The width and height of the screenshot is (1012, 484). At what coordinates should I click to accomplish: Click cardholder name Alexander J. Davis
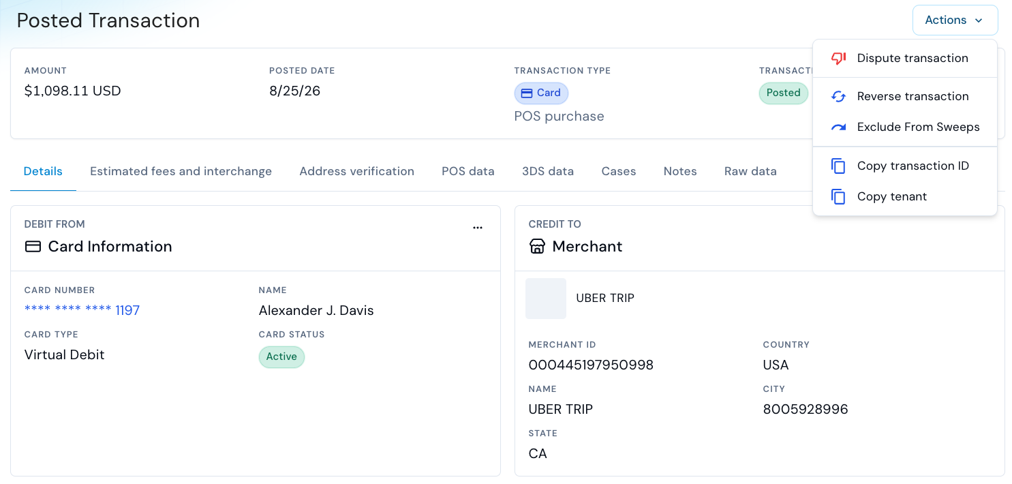coord(316,311)
